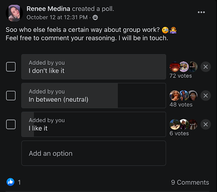Open the 48 votes voter list
Viewport: 217px width, 192px height.
(181, 105)
